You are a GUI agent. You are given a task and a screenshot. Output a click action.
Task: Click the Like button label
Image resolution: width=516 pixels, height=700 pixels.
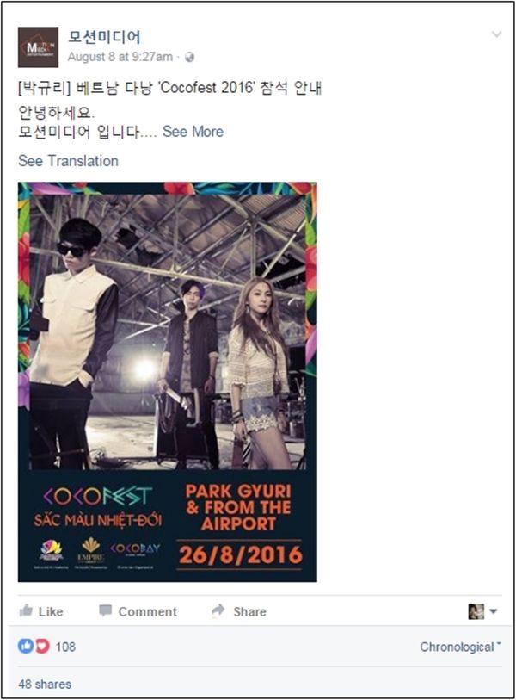pyautogui.click(x=51, y=611)
